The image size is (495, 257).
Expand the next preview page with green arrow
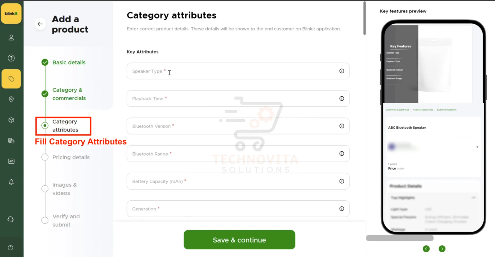442,249
